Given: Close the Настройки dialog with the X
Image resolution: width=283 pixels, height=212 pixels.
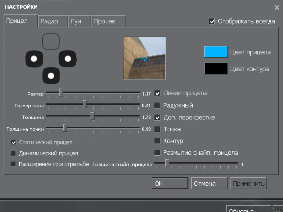Looking at the screenshot, I should (277, 7).
